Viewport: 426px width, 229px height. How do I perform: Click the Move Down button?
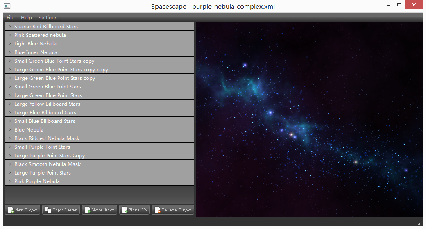[100, 210]
